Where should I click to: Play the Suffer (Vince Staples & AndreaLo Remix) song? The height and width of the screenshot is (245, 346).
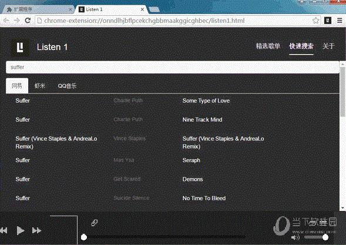click(56, 143)
